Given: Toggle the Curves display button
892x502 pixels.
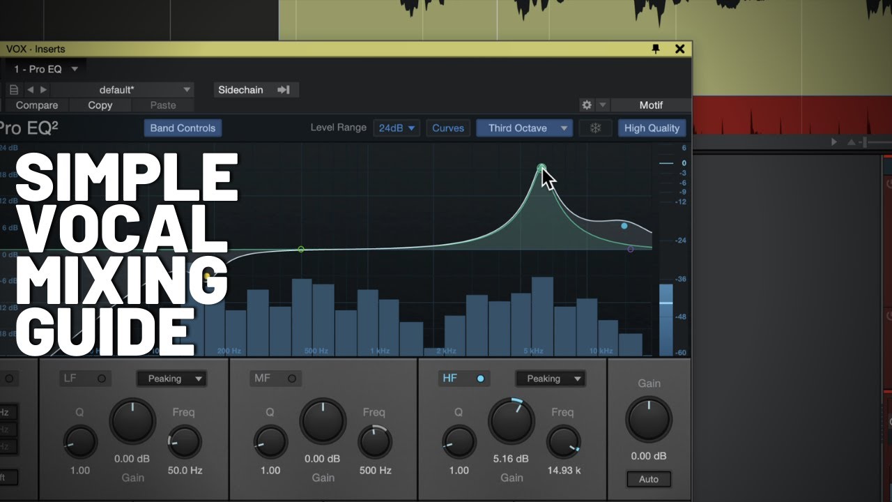Looking at the screenshot, I should (x=448, y=128).
